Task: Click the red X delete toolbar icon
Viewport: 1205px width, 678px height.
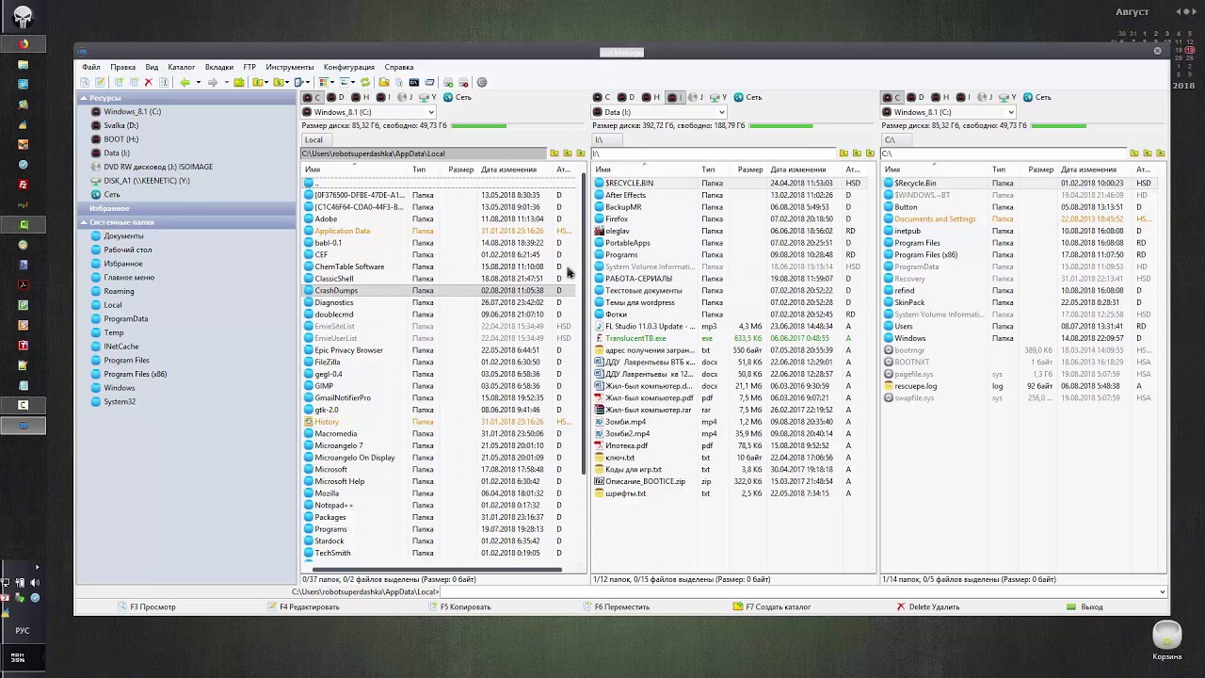Action: click(x=148, y=82)
